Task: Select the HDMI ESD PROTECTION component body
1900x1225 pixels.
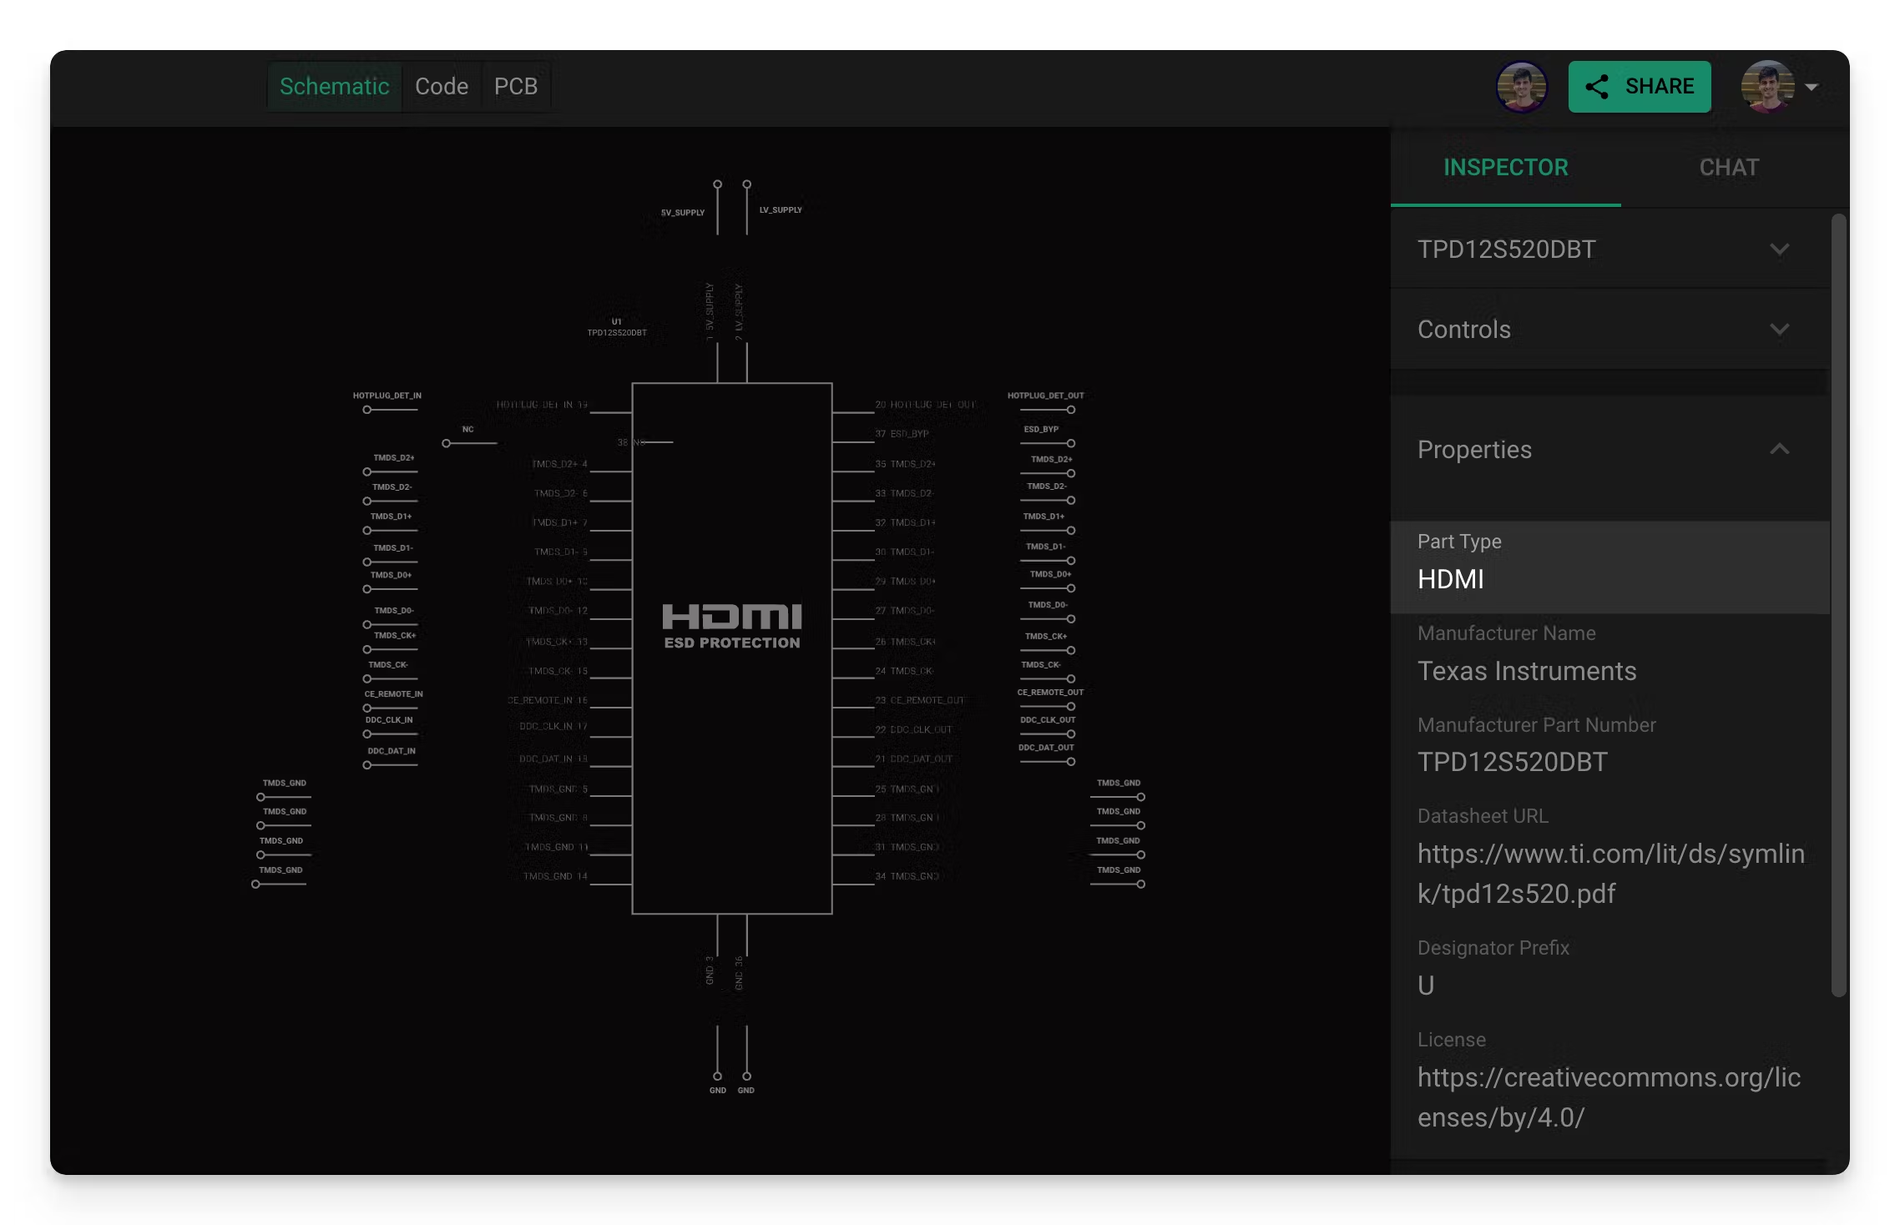Action: pyautogui.click(x=732, y=648)
